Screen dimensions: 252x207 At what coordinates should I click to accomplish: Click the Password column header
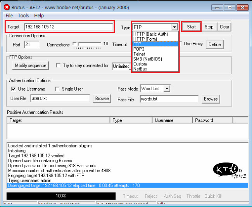click(x=212, y=120)
